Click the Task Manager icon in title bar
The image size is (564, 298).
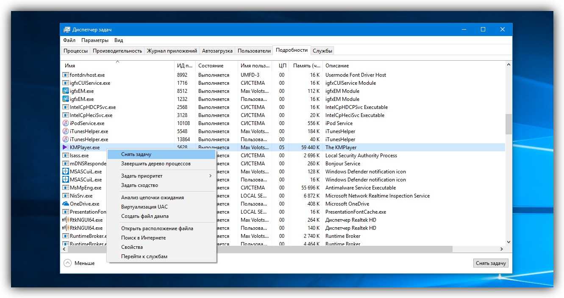pos(67,30)
